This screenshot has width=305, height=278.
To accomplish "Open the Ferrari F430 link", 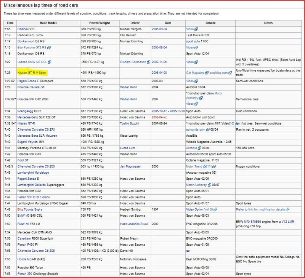I will [x=26, y=244].
